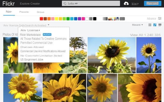164x102 pixels.
Task: Select Any License option
Action: [30, 30]
